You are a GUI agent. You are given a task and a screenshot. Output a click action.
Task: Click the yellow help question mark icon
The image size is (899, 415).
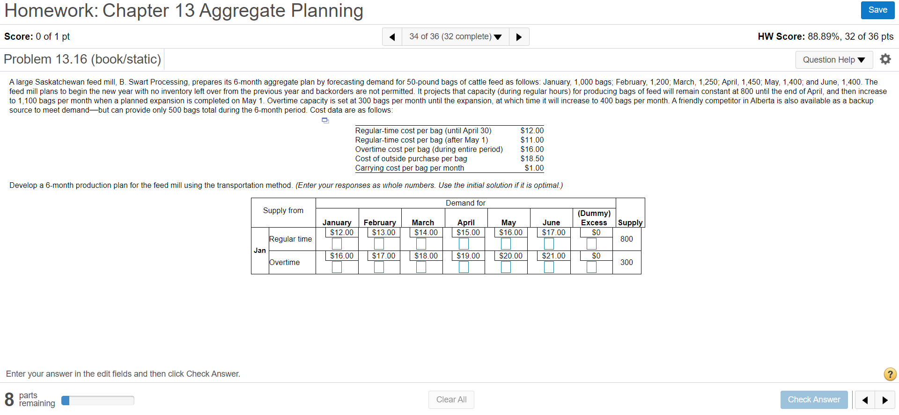[890, 374]
